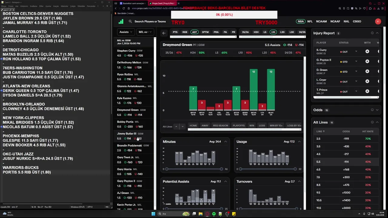Screen dimensions: 388x218
Task: Click the browser back button
Action: (x=115, y=8)
